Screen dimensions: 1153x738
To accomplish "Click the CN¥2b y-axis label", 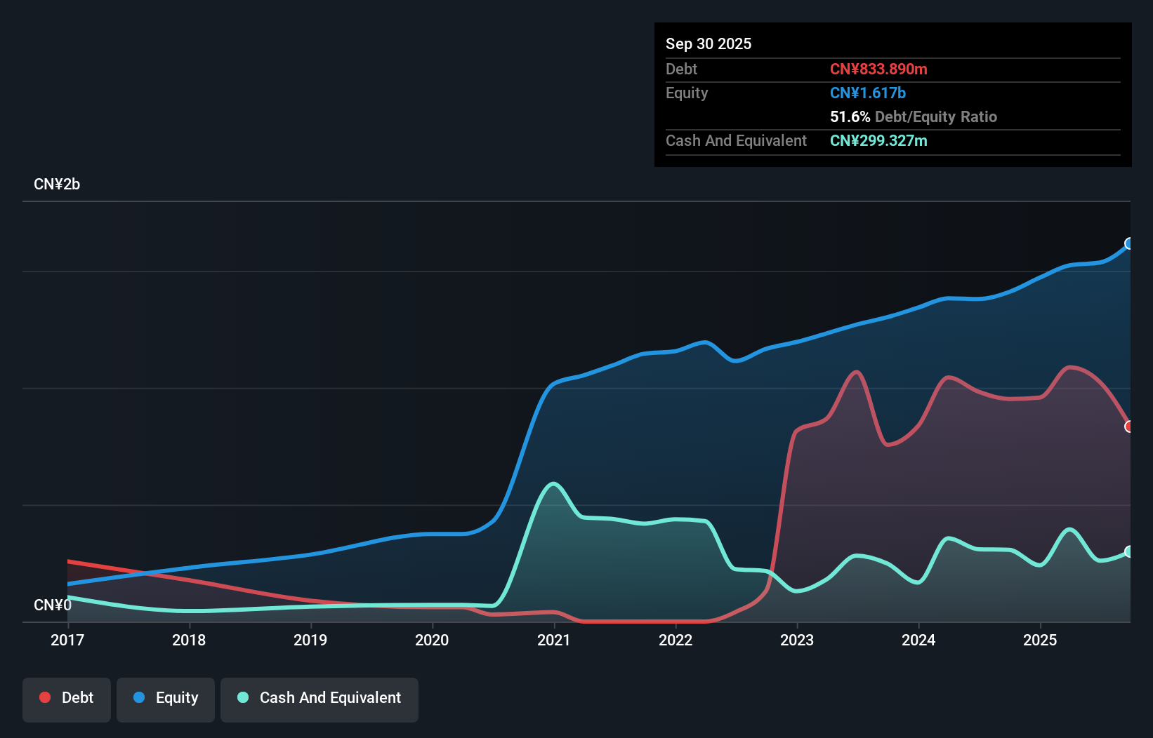I will click(57, 184).
